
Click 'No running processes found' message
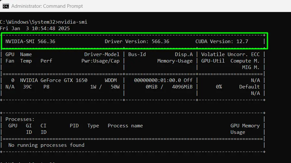coord(46,145)
